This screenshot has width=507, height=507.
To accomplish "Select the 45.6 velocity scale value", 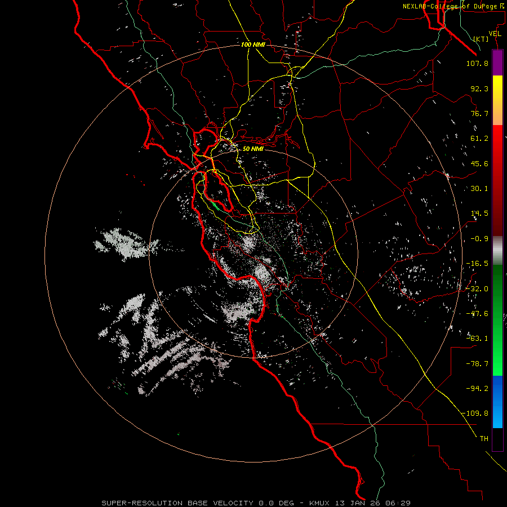I will [479, 163].
